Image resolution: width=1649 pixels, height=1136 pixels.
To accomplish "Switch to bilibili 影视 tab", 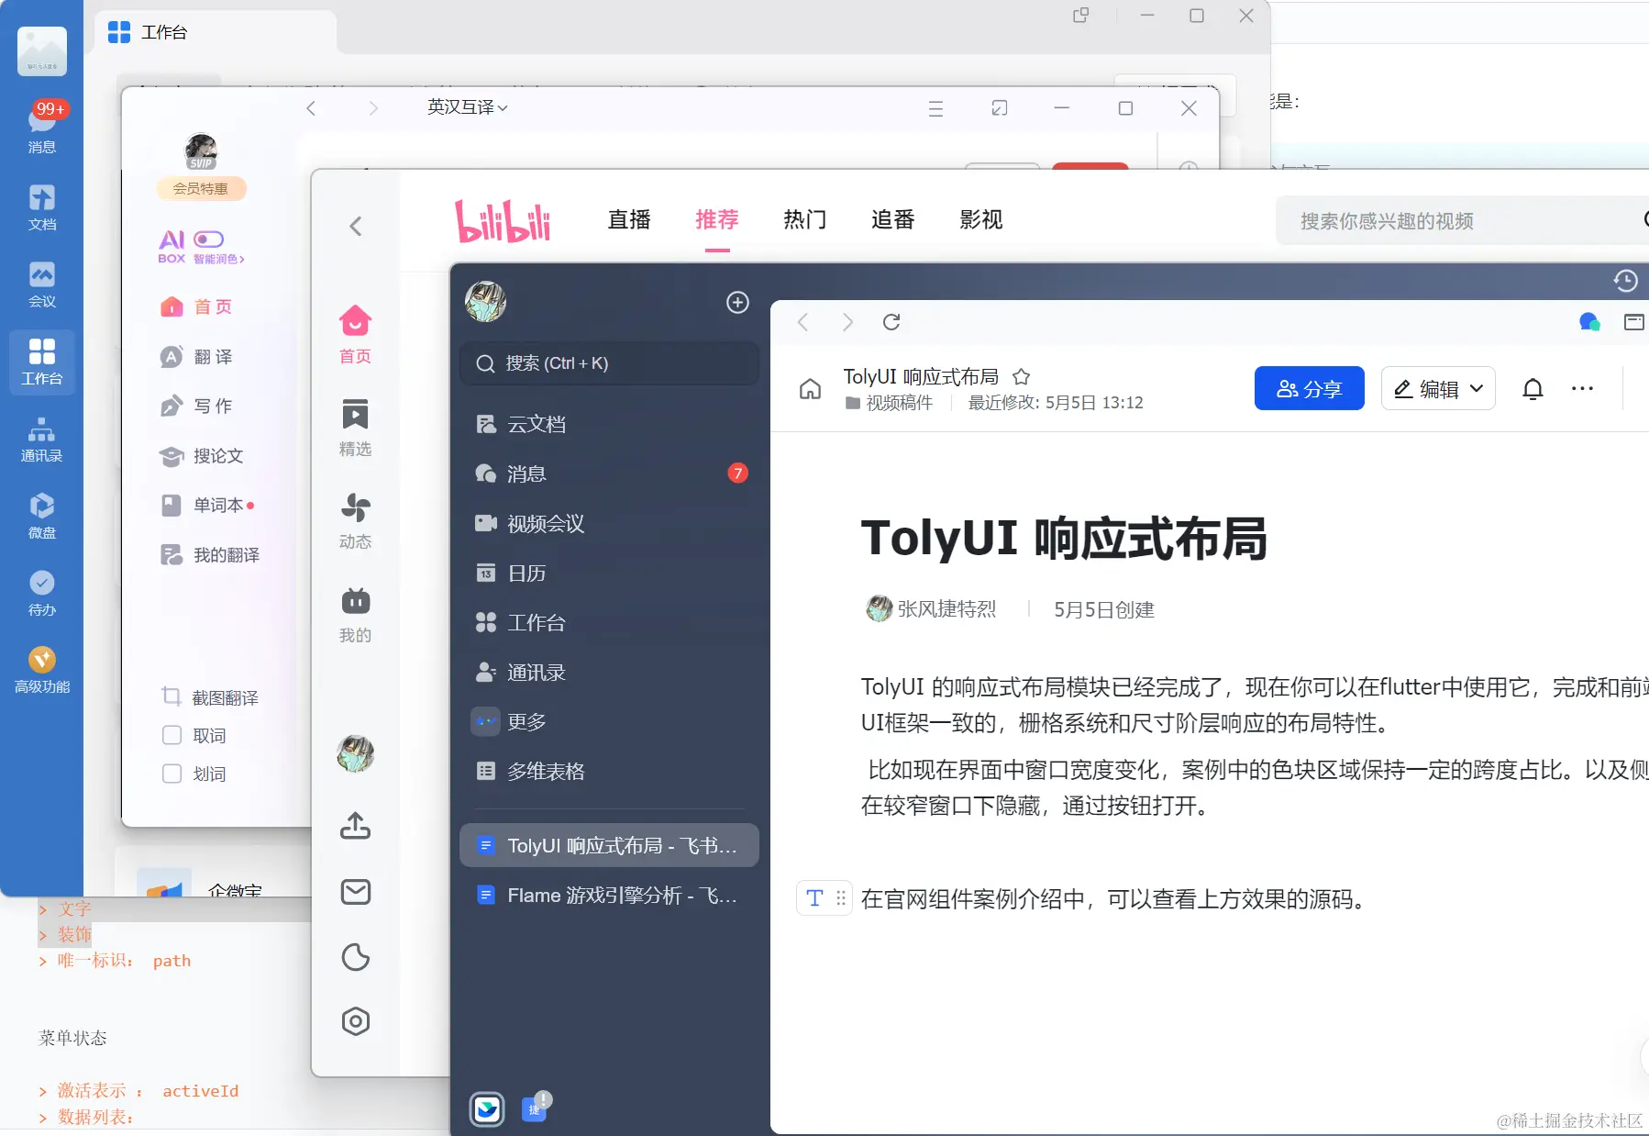I will coord(981,219).
